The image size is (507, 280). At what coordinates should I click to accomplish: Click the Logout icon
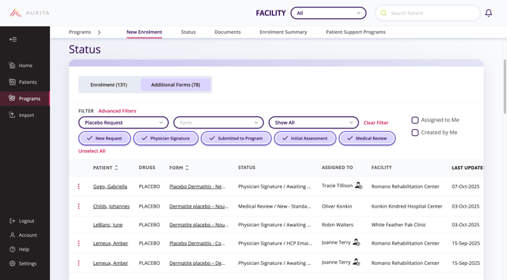coord(12,221)
